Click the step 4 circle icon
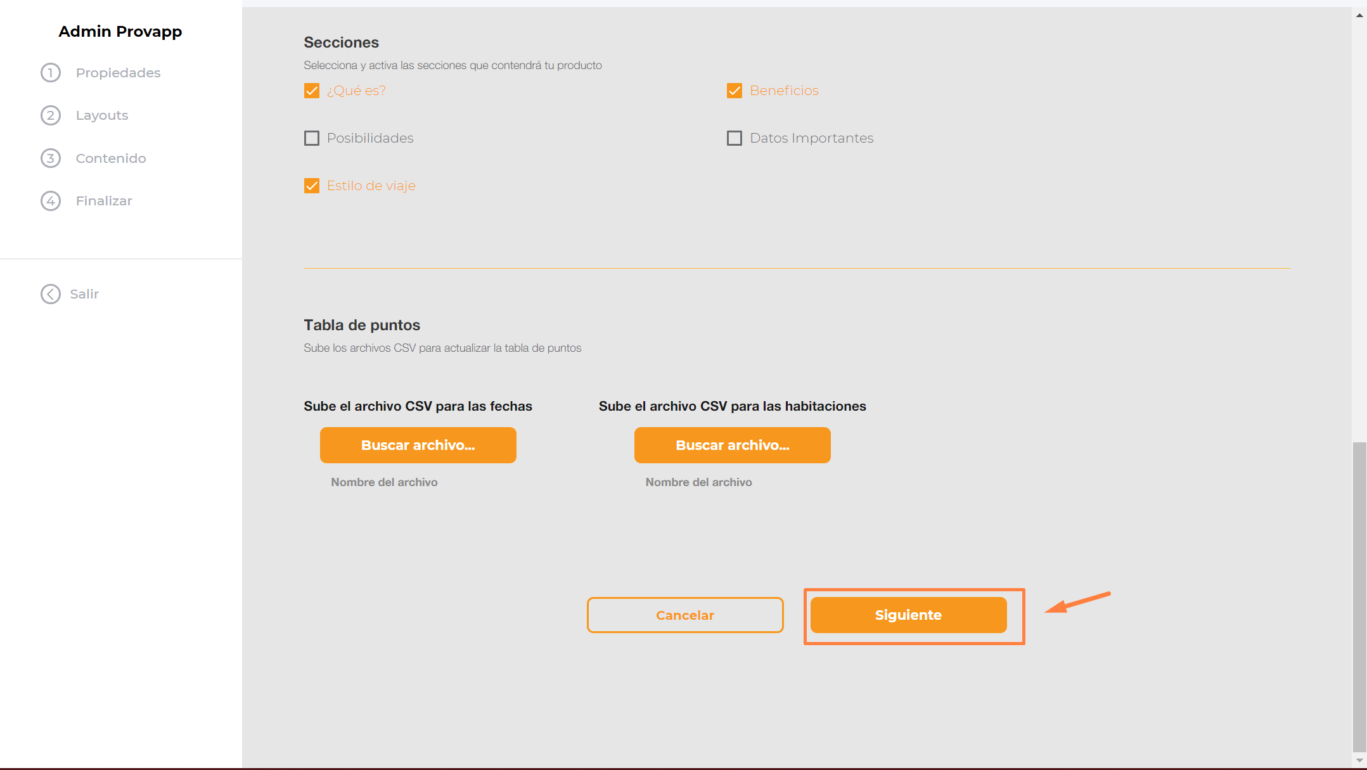The height and width of the screenshot is (770, 1367). [x=51, y=201]
